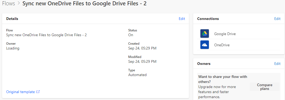Click the Status value 'On'
The height and width of the screenshot is (100, 285).
click(x=131, y=35)
